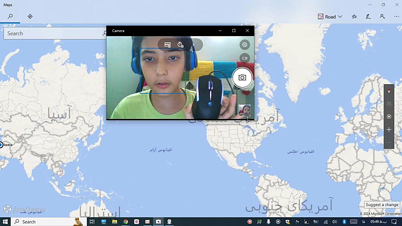Show my location on the map
402x226 pixels.
pos(389,117)
